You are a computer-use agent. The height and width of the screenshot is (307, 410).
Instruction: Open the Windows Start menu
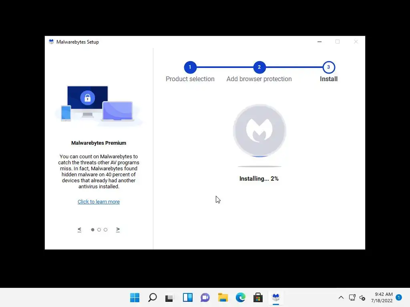pyautogui.click(x=135, y=297)
